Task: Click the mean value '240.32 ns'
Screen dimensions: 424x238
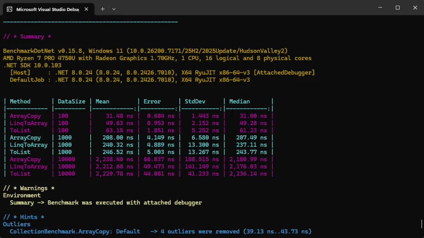Action: tap(118, 145)
